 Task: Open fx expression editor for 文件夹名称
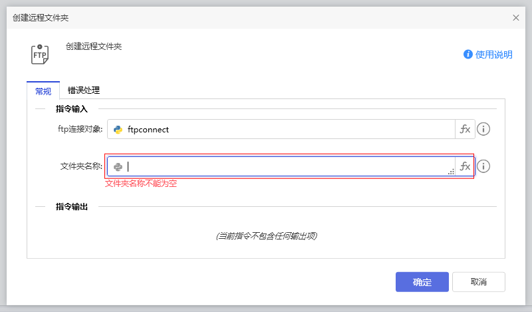(x=465, y=167)
